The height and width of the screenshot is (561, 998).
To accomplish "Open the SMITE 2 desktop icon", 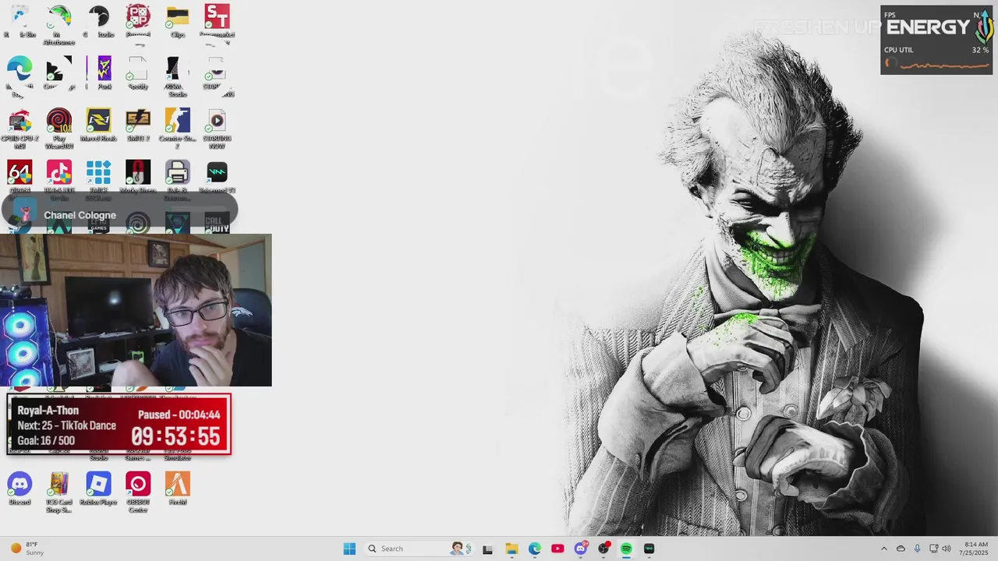I will (138, 125).
